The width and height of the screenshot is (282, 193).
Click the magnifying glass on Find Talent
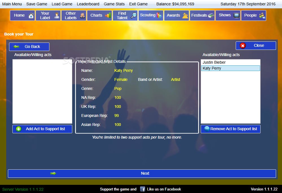[x=134, y=15]
